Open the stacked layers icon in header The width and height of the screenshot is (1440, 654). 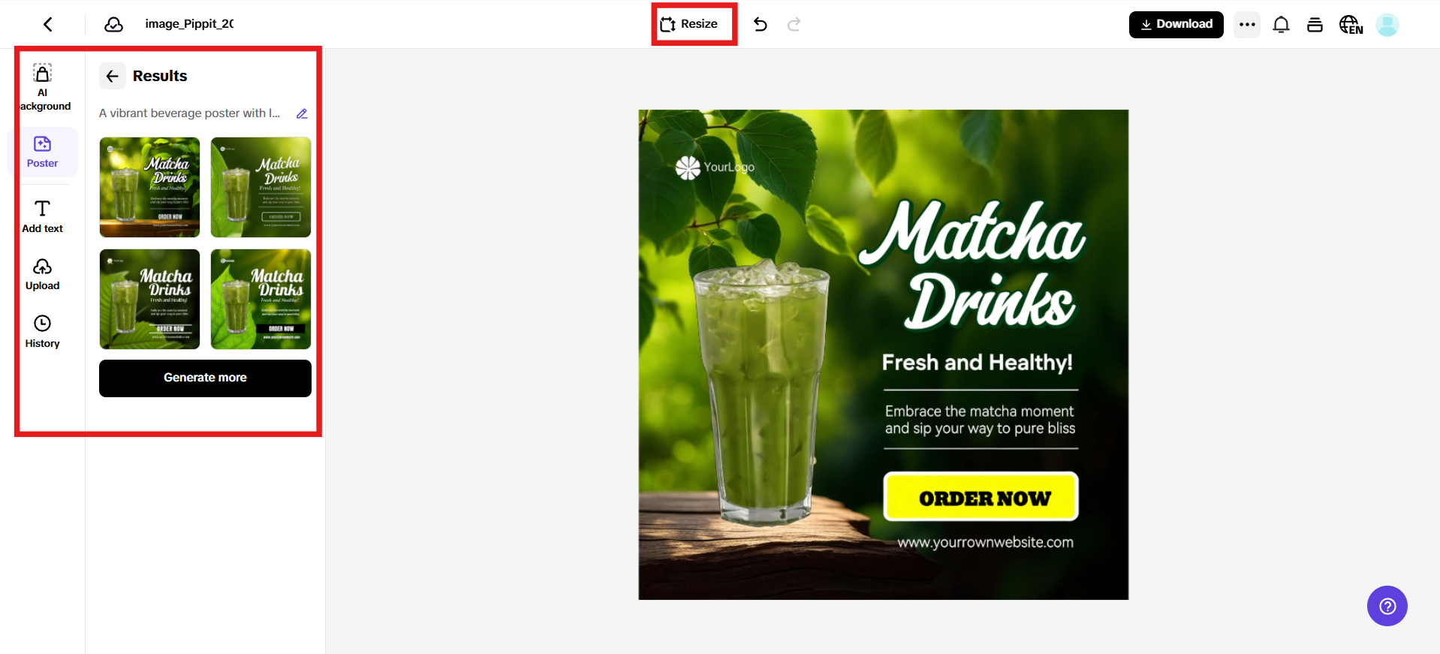point(1315,25)
